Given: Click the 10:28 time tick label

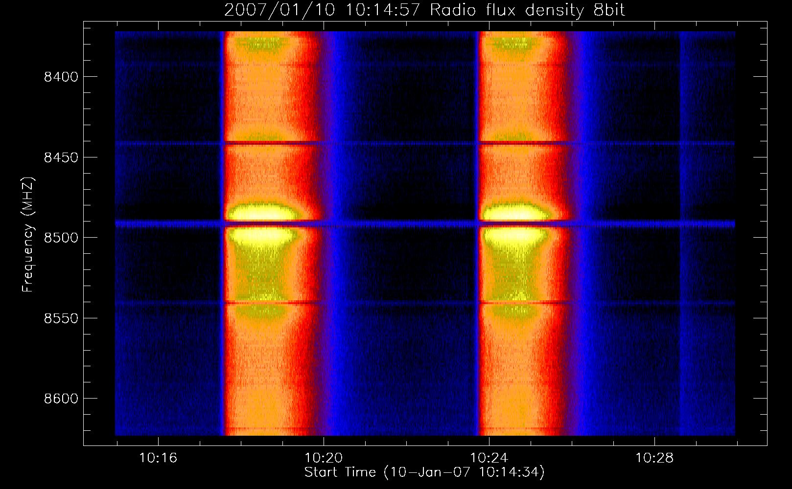Looking at the screenshot, I should (654, 458).
